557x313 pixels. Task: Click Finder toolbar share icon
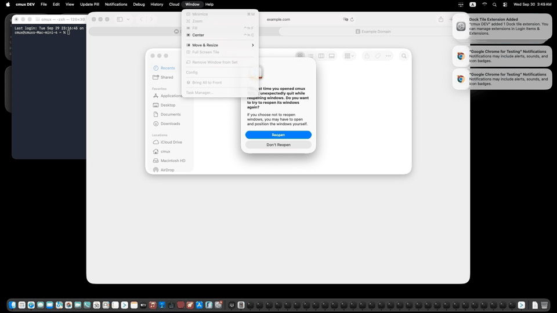pyautogui.click(x=367, y=56)
